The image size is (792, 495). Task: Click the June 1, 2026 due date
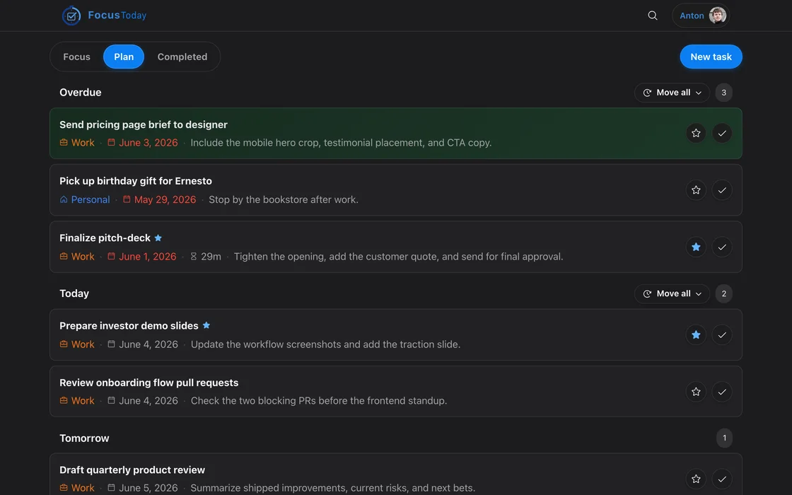click(148, 257)
